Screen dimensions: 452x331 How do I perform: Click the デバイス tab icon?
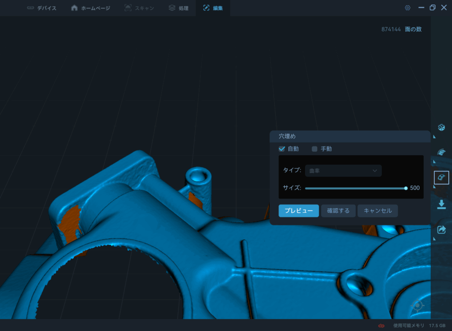pyautogui.click(x=30, y=8)
